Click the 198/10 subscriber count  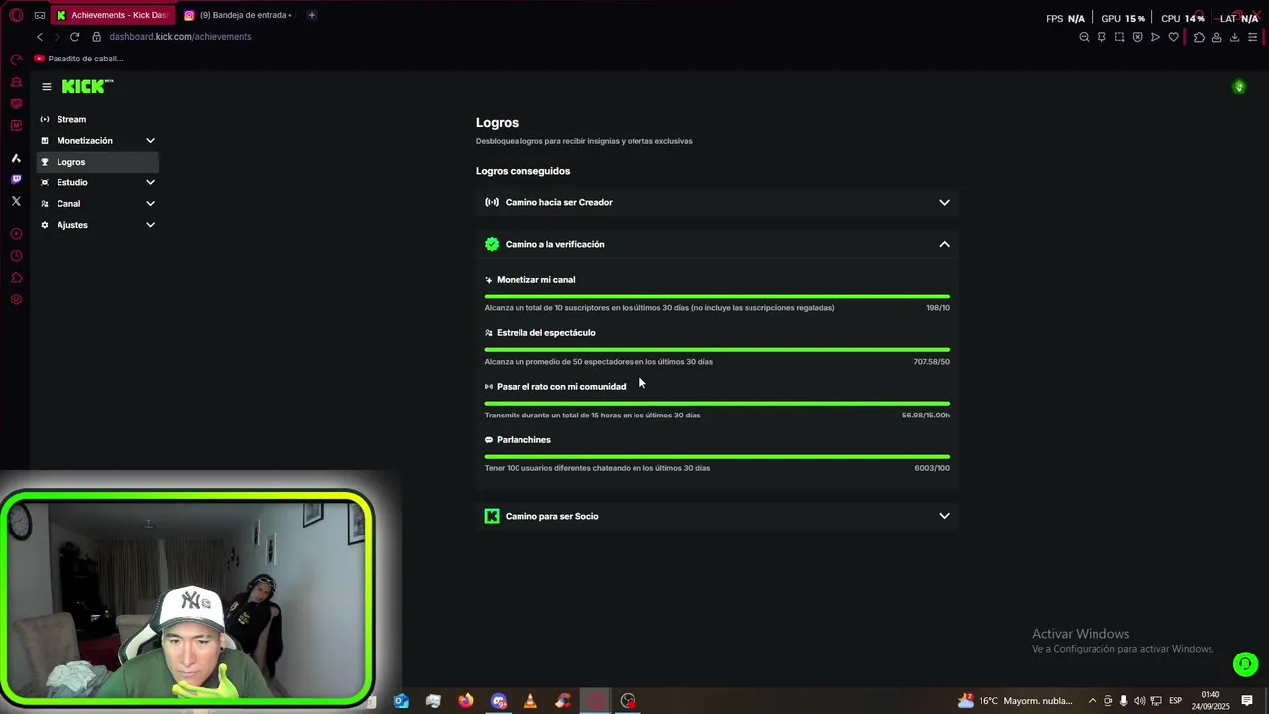point(938,308)
